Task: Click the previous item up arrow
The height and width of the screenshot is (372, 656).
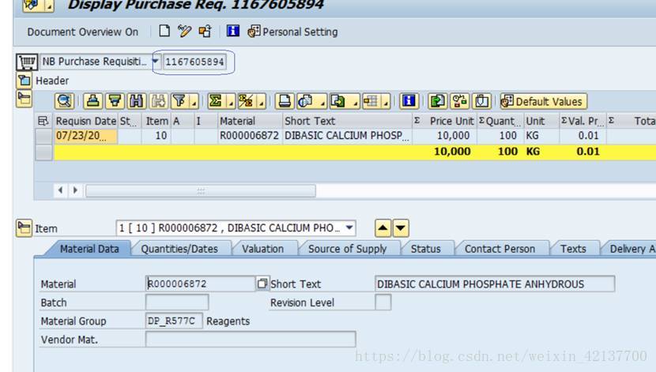Action: coord(383,228)
